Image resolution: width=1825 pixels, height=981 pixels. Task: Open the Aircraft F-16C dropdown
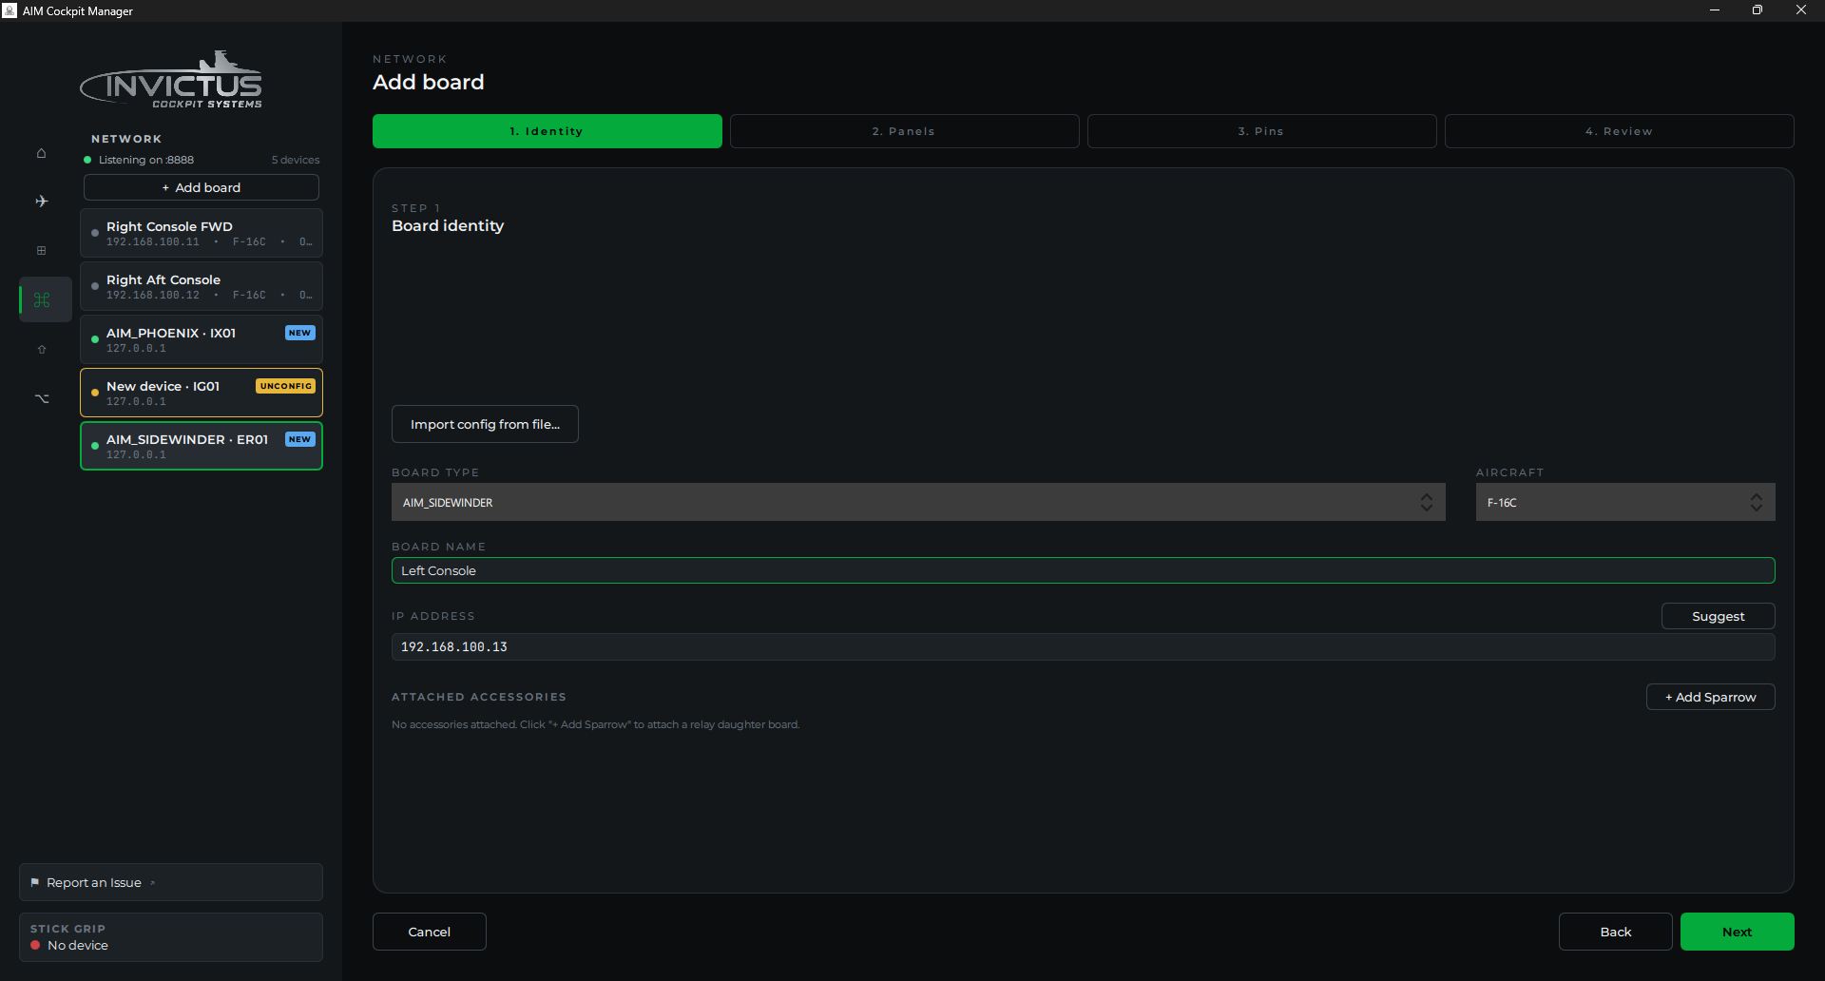click(1625, 502)
